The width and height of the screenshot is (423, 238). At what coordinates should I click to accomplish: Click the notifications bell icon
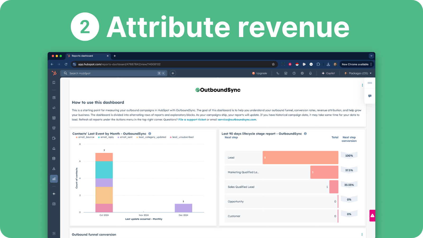click(310, 73)
